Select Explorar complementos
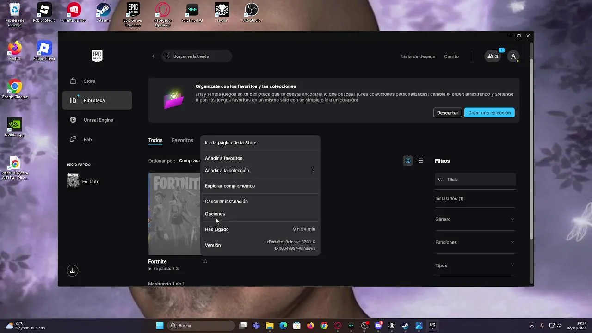The height and width of the screenshot is (333, 592). point(260,186)
